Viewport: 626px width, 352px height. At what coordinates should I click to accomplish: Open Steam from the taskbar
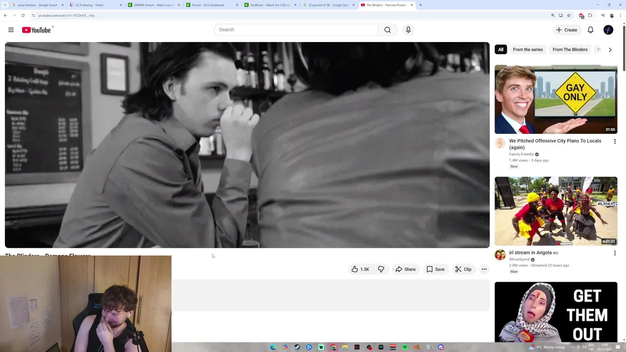tap(297, 347)
